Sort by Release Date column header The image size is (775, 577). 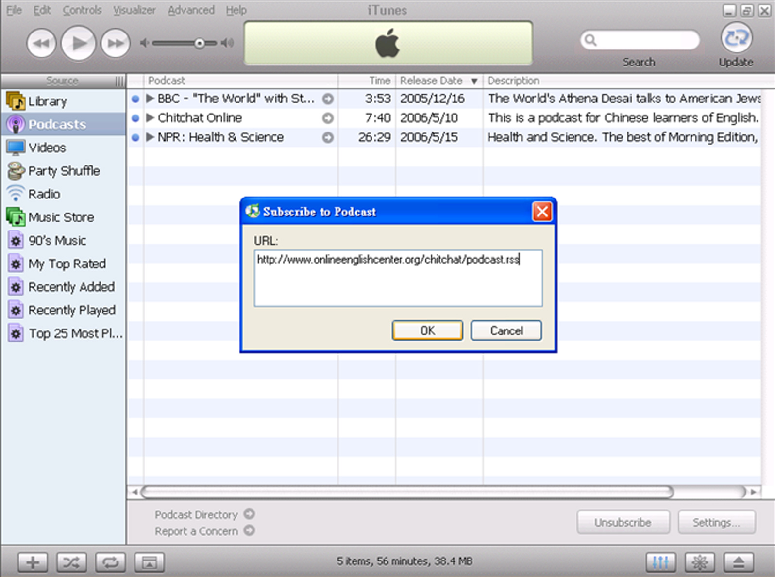439,81
